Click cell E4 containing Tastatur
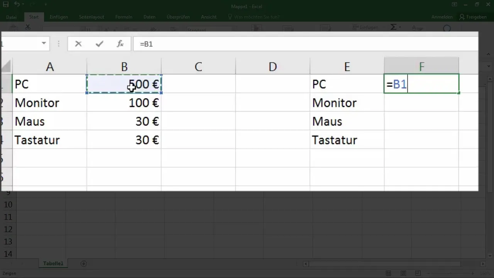 pyautogui.click(x=347, y=140)
